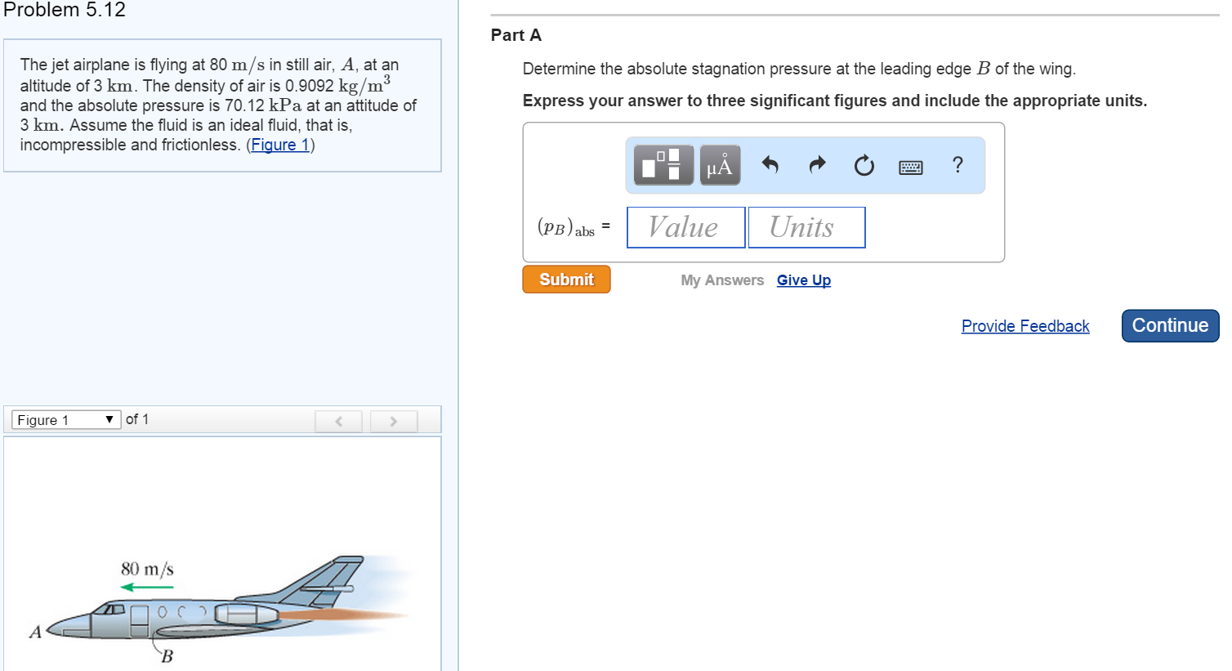Image resolution: width=1232 pixels, height=671 pixels.
Task: Click the question mark help icon
Action: pyautogui.click(x=957, y=165)
